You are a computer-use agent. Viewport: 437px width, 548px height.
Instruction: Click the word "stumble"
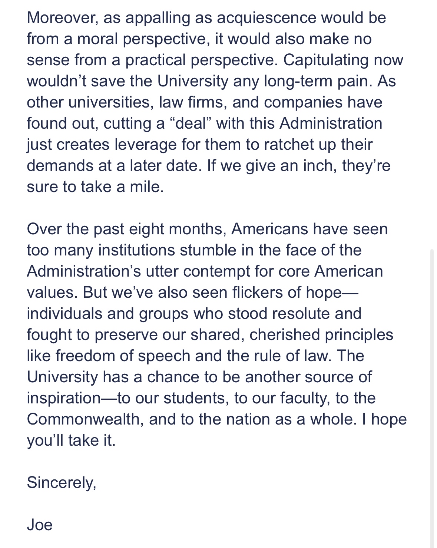tap(211, 250)
